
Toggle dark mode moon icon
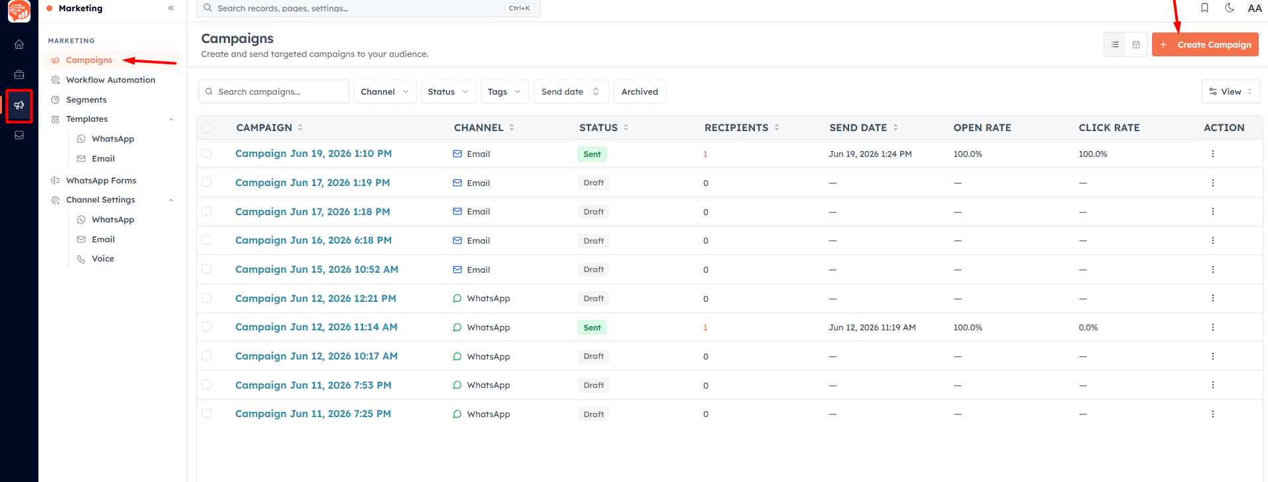[x=1230, y=8]
